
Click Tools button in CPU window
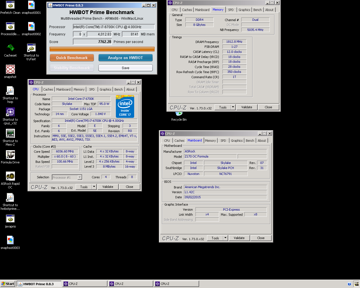pyautogui.click(x=84, y=187)
